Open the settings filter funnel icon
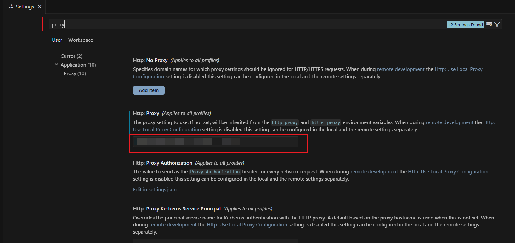Viewport: 515px width, 243px height. pos(497,24)
